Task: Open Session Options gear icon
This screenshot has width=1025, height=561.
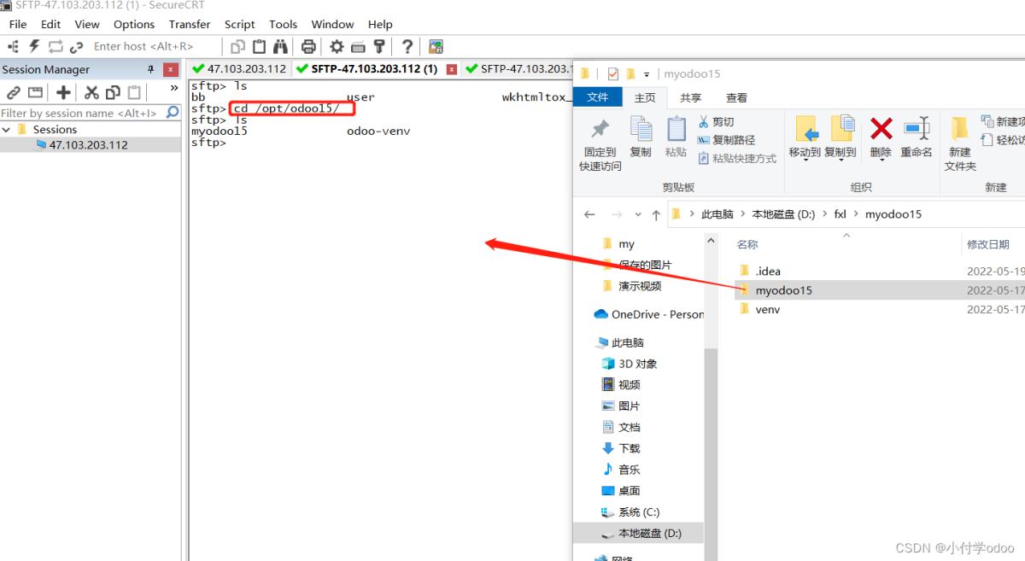Action: [337, 46]
